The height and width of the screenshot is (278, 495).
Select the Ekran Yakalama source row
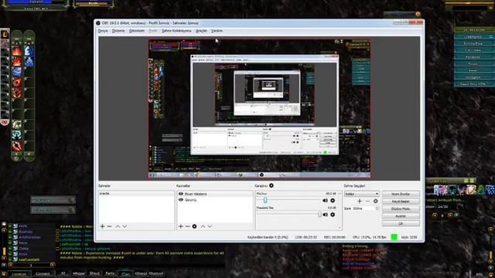215,194
